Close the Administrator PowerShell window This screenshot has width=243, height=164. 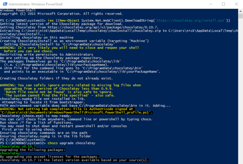pos(237,4)
